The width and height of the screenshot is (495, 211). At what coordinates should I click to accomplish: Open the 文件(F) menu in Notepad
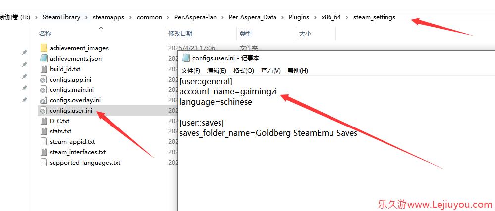(191, 71)
